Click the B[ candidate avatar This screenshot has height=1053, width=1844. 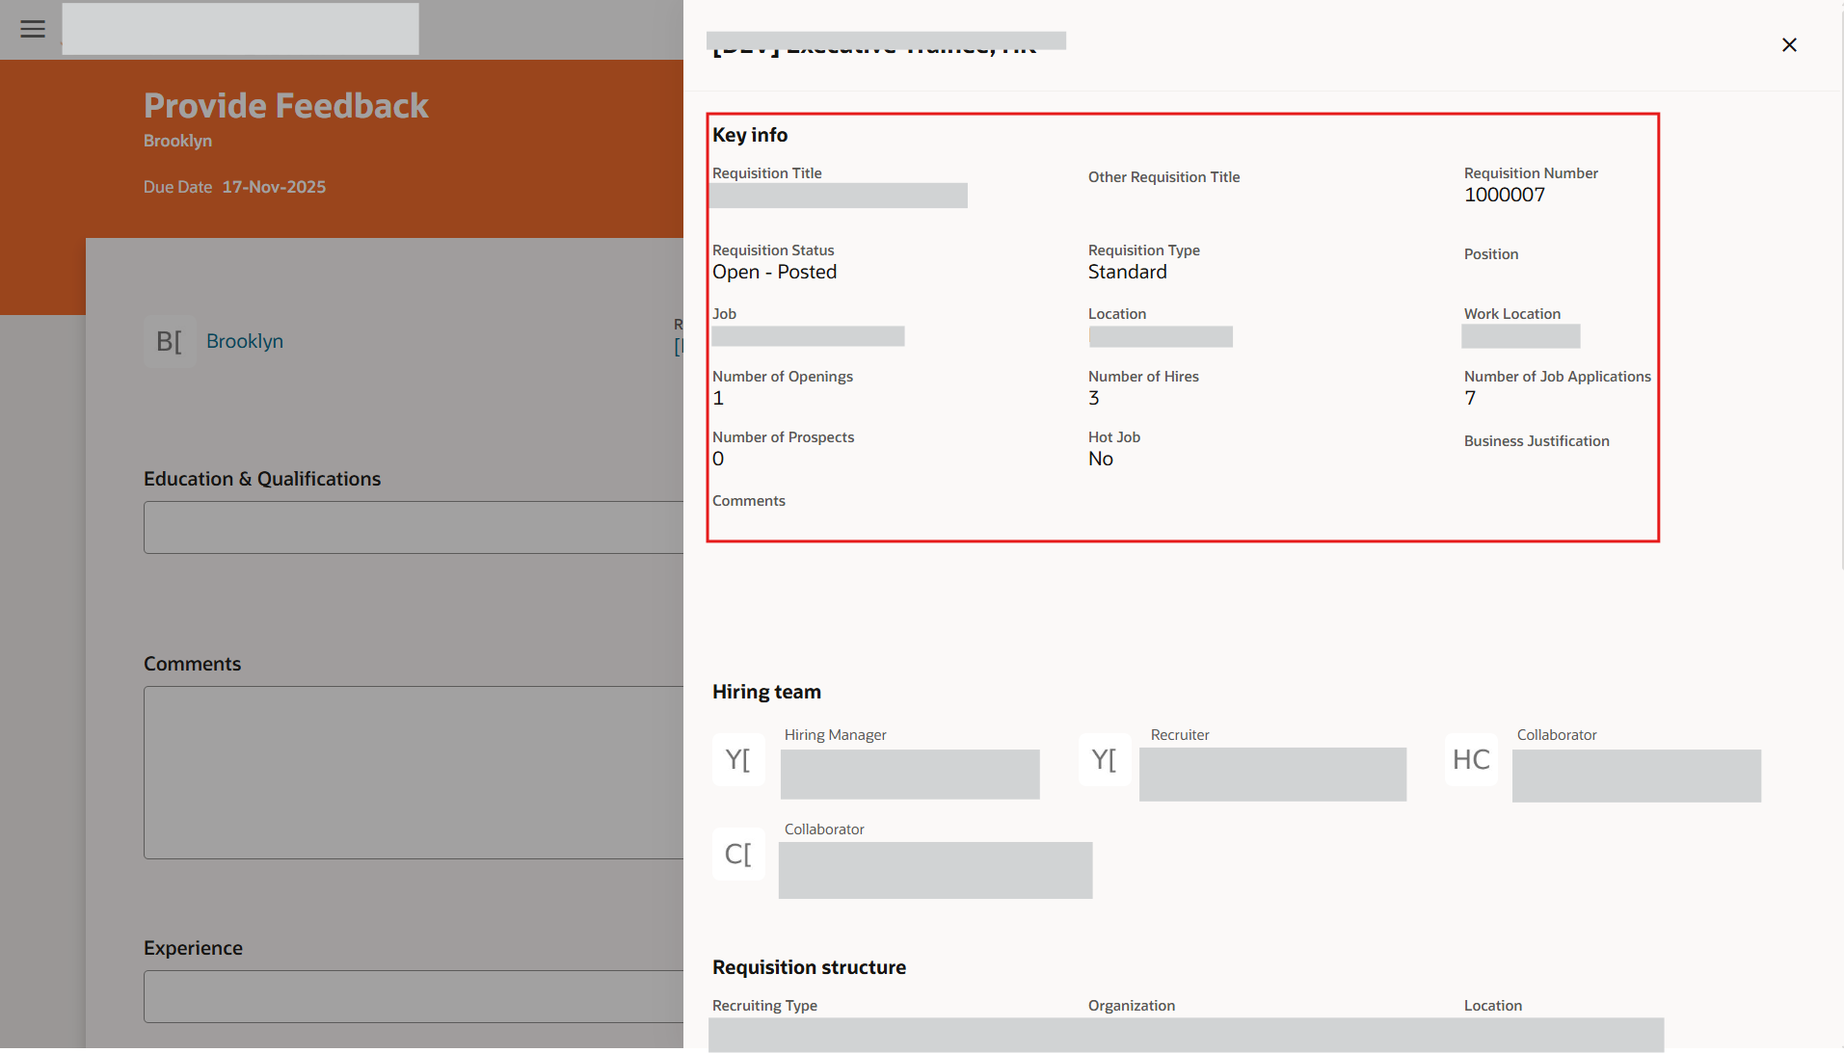[x=170, y=341]
